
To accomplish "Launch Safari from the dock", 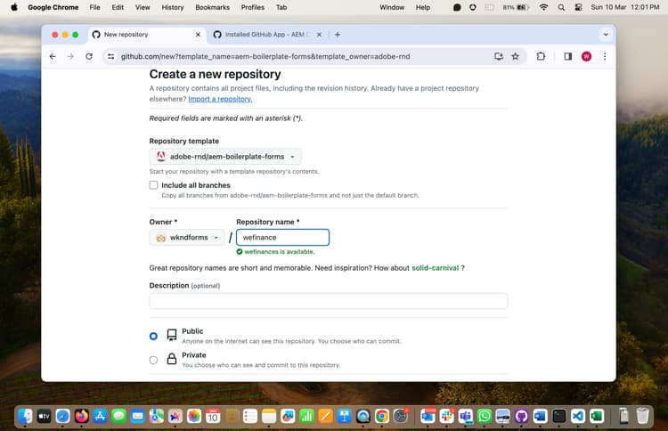I will 62,416.
